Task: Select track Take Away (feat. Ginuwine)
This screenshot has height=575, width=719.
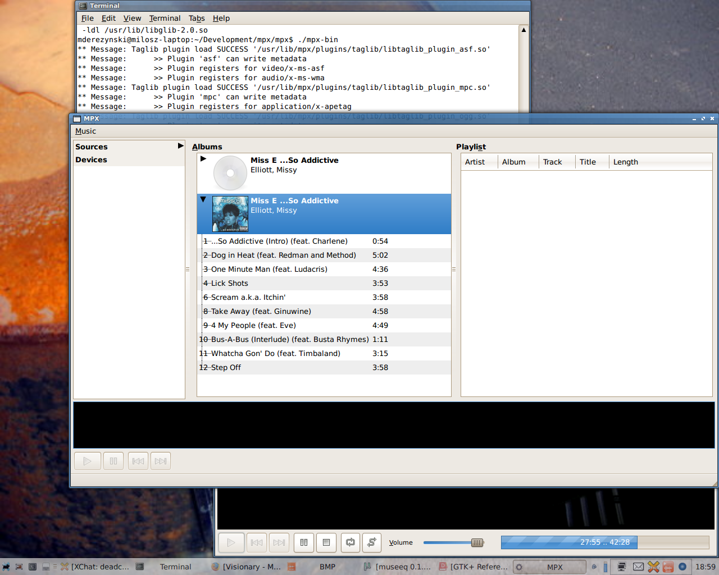Action: 324,311
